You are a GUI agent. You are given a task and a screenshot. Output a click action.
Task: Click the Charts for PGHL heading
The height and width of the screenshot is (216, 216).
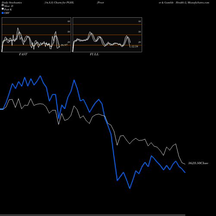point(64,3)
